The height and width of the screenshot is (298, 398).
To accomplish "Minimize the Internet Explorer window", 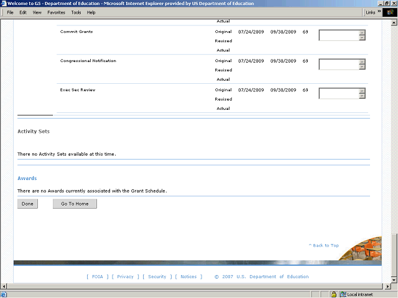I will pyautogui.click(x=381, y=3).
